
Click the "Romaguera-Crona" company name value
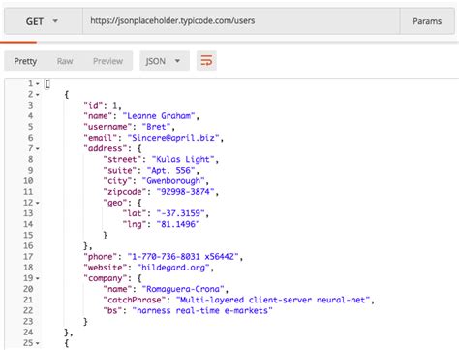pos(183,289)
